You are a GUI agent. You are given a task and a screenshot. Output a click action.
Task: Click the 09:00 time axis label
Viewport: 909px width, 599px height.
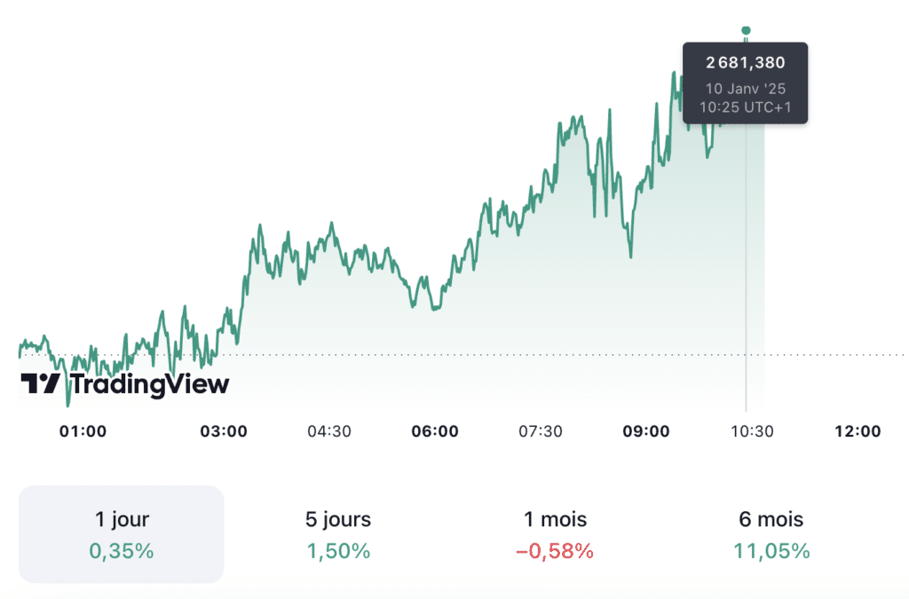point(645,432)
